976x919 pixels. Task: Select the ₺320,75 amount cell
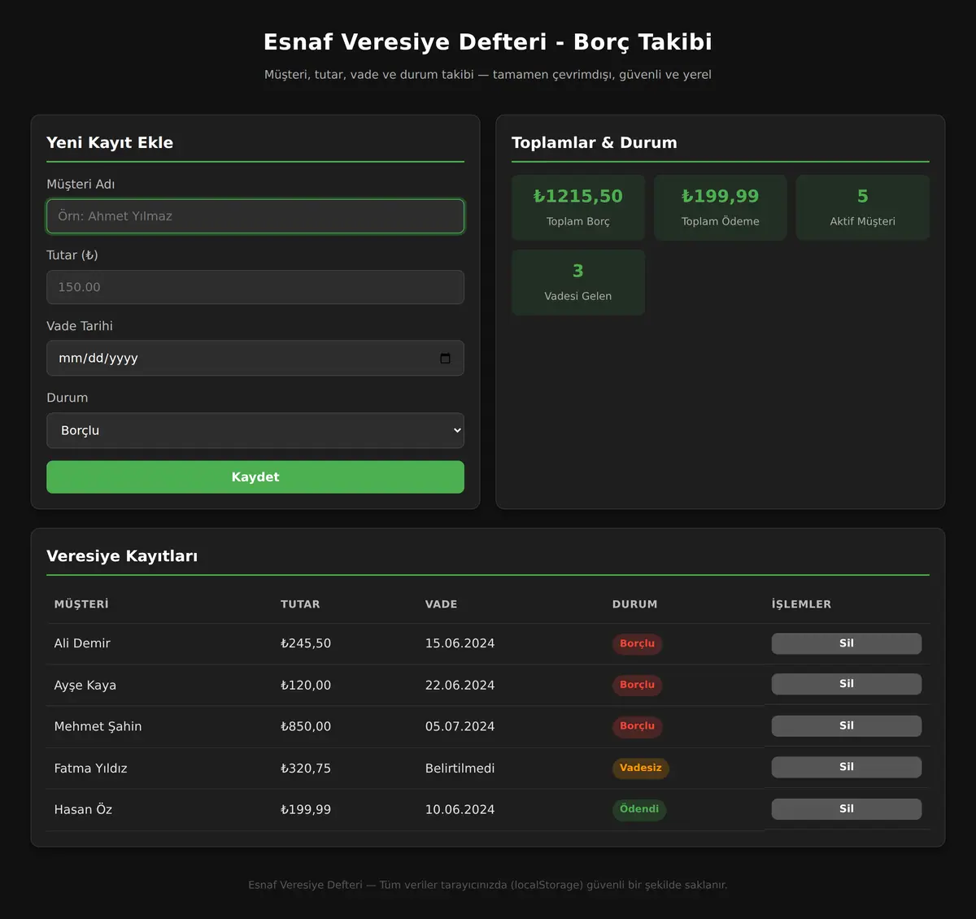(306, 769)
